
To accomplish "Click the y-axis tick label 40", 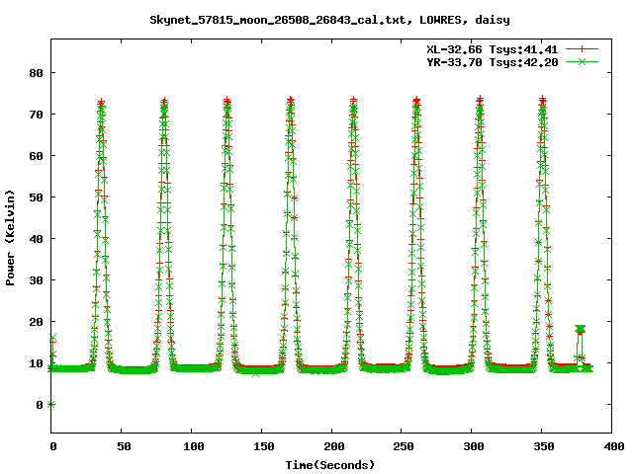I will click(x=36, y=239).
